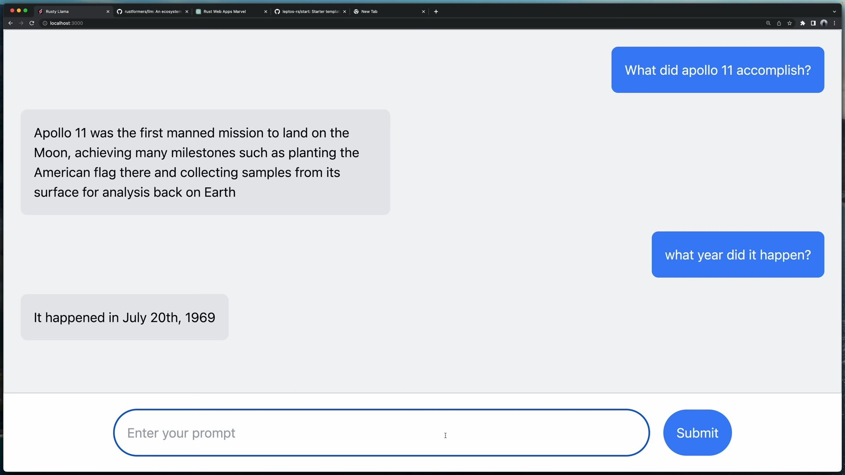This screenshot has width=845, height=475.
Task: Toggle the browser side panel
Action: (x=813, y=23)
